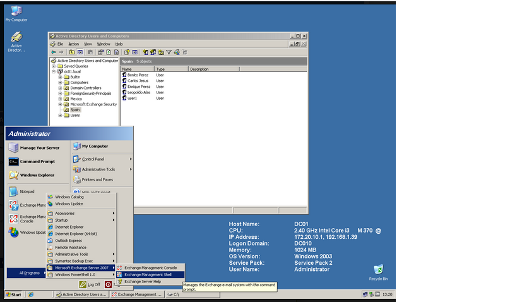
Task: Open the Accessories program folder
Action: 81,213
